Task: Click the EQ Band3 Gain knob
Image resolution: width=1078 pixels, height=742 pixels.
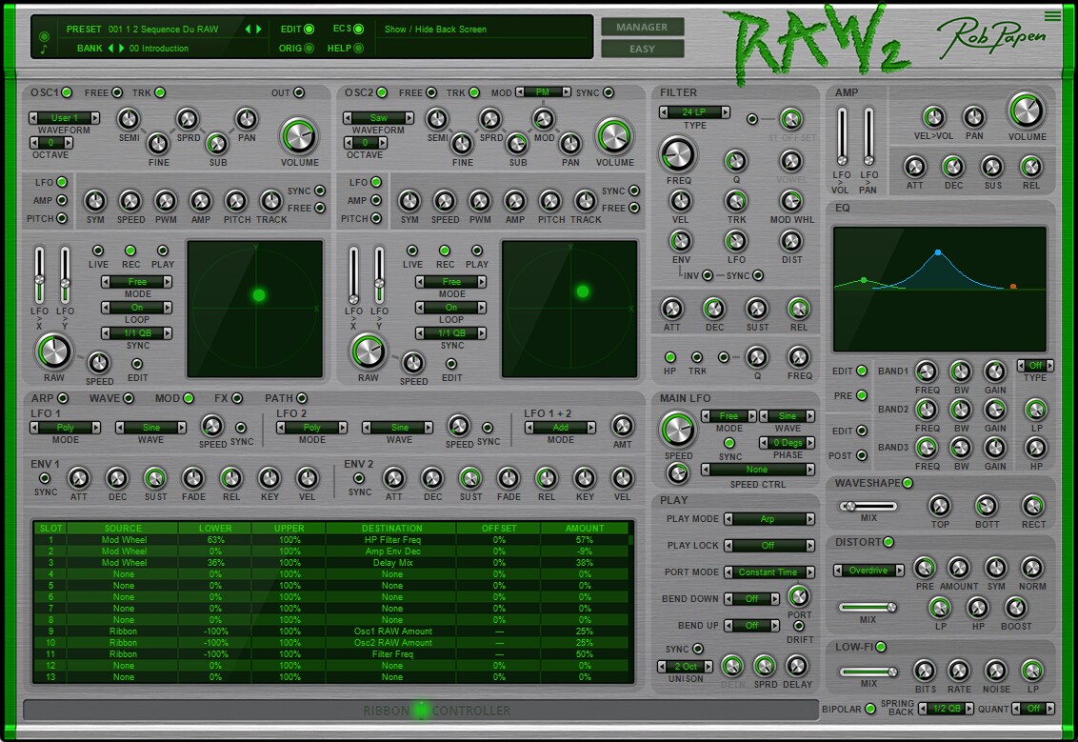Action: click(995, 448)
